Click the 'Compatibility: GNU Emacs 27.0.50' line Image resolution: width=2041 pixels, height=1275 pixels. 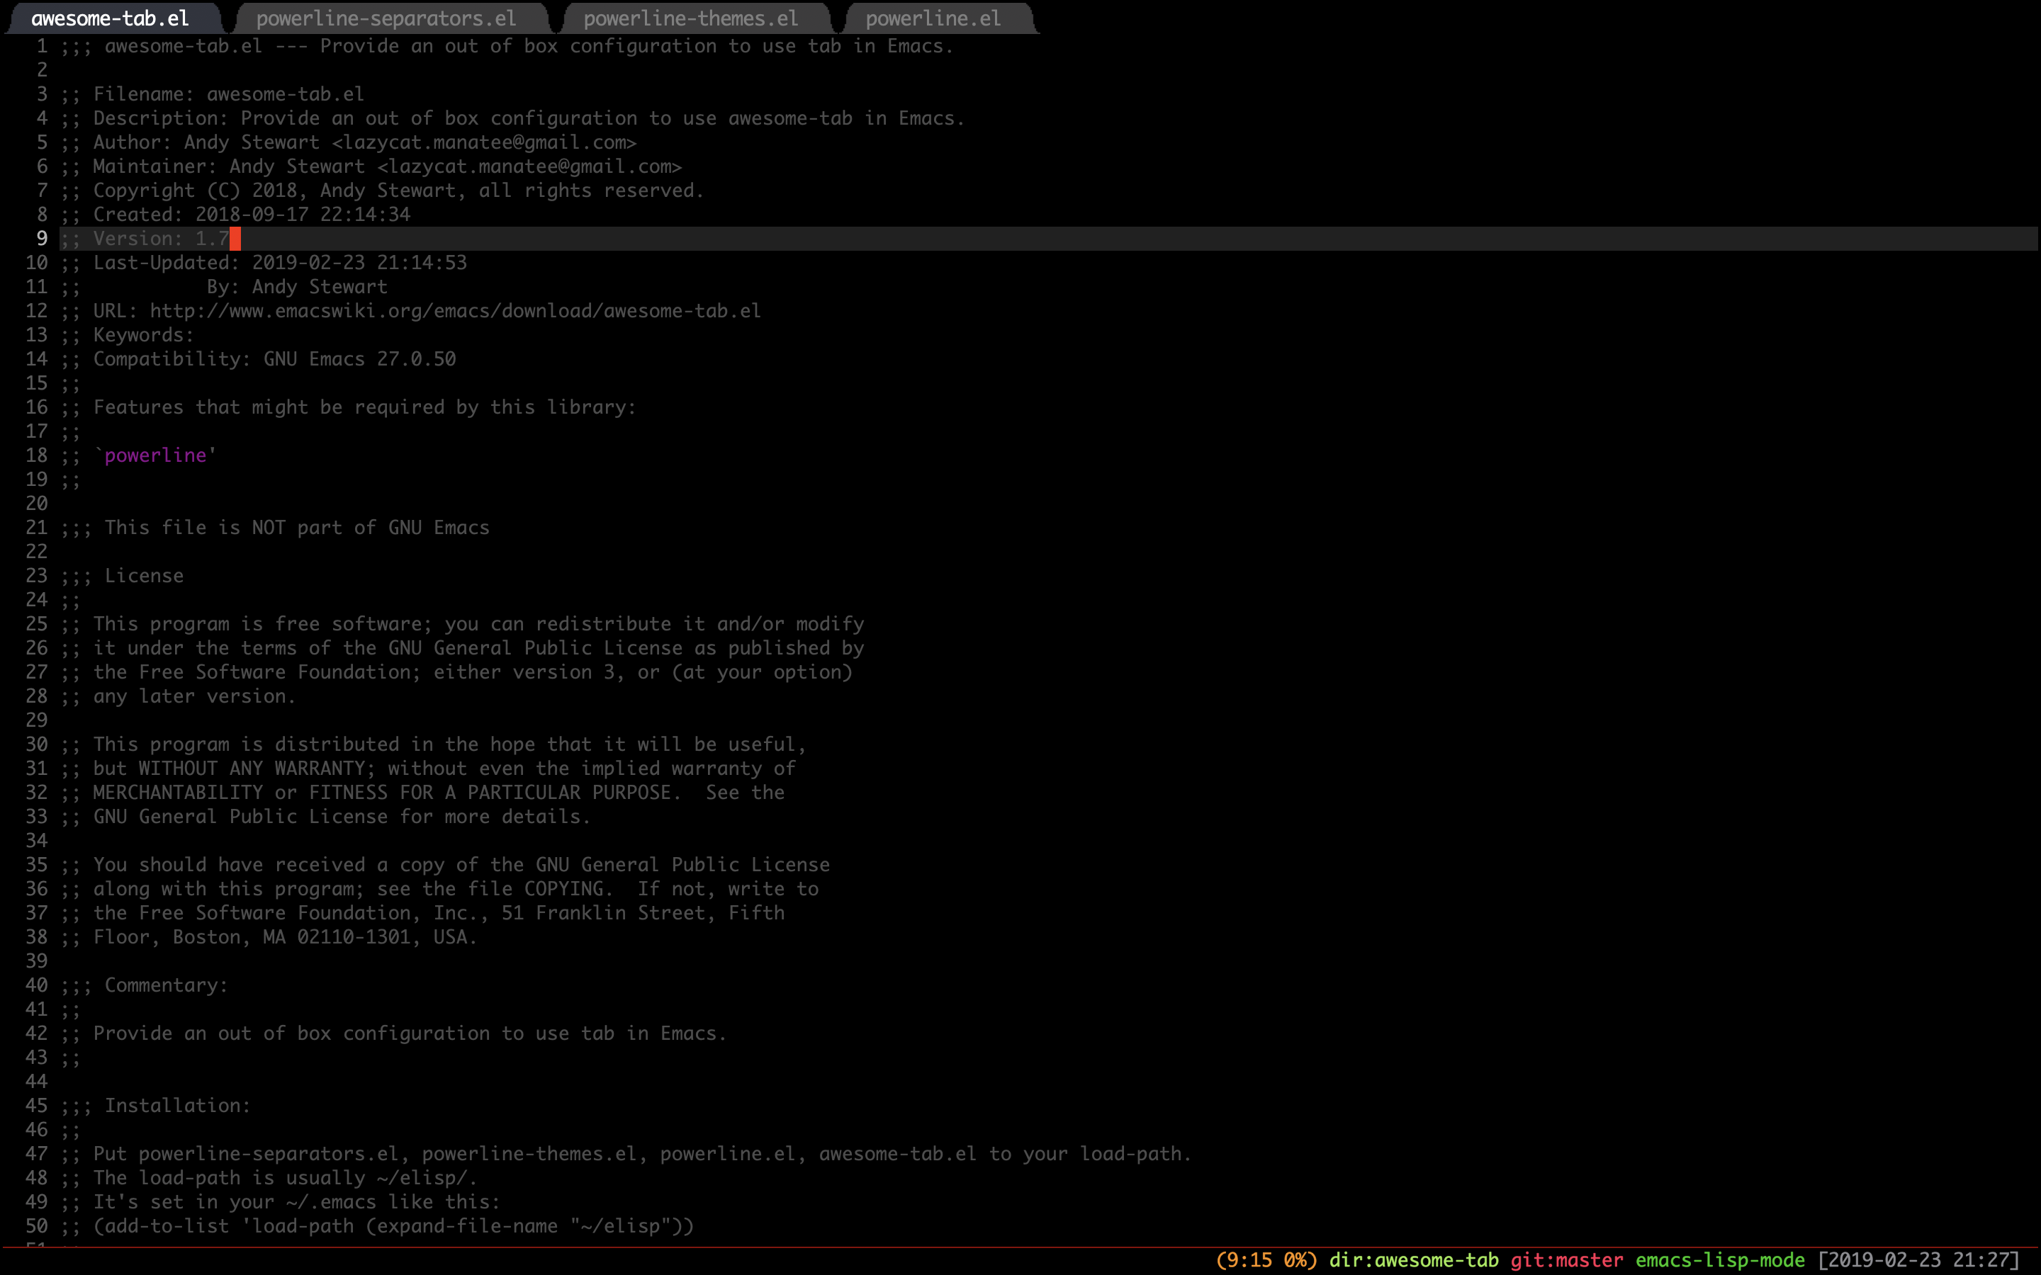(x=274, y=359)
